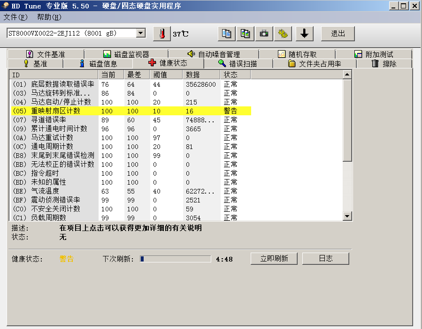Click the 状态 column header
This screenshot has height=329, width=422.
[x=236, y=75]
